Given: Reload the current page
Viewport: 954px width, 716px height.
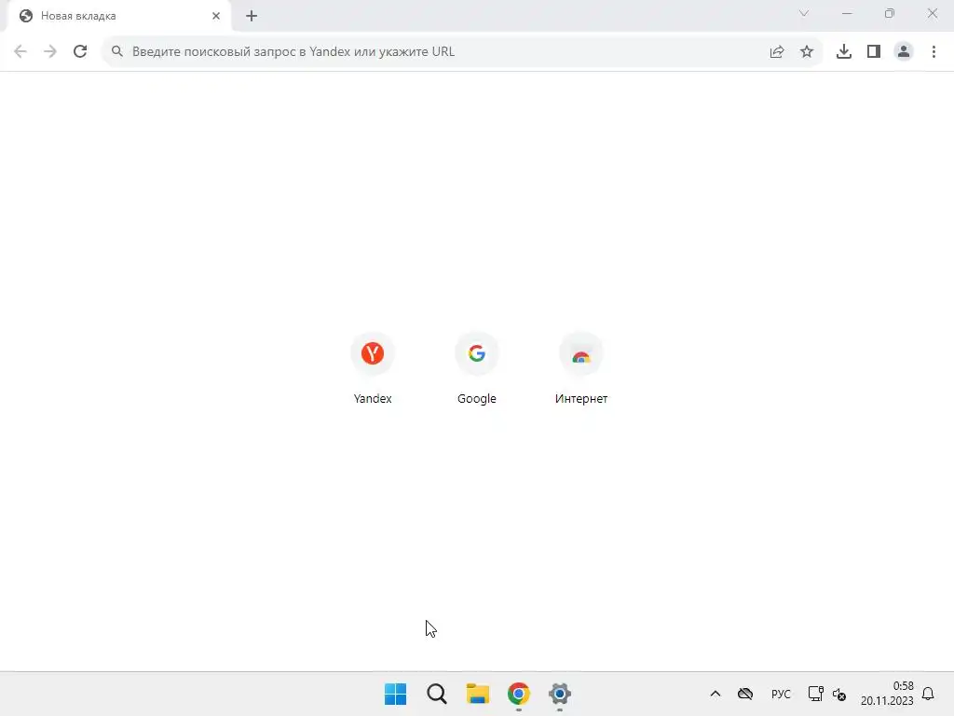Looking at the screenshot, I should 80,51.
